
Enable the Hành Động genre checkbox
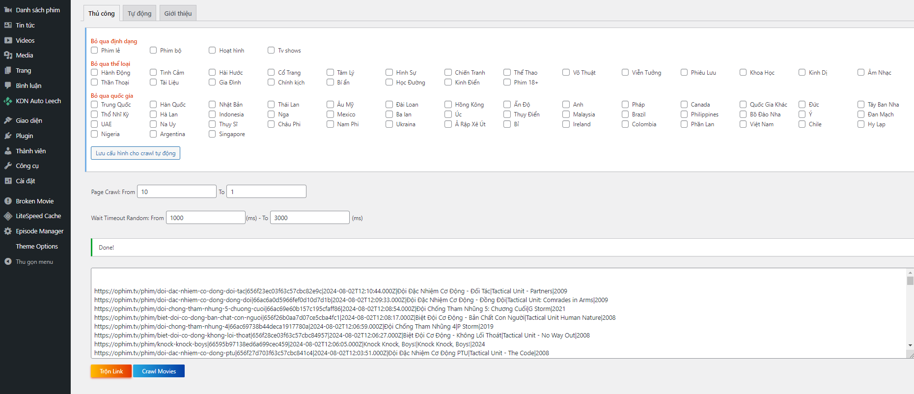click(x=94, y=72)
